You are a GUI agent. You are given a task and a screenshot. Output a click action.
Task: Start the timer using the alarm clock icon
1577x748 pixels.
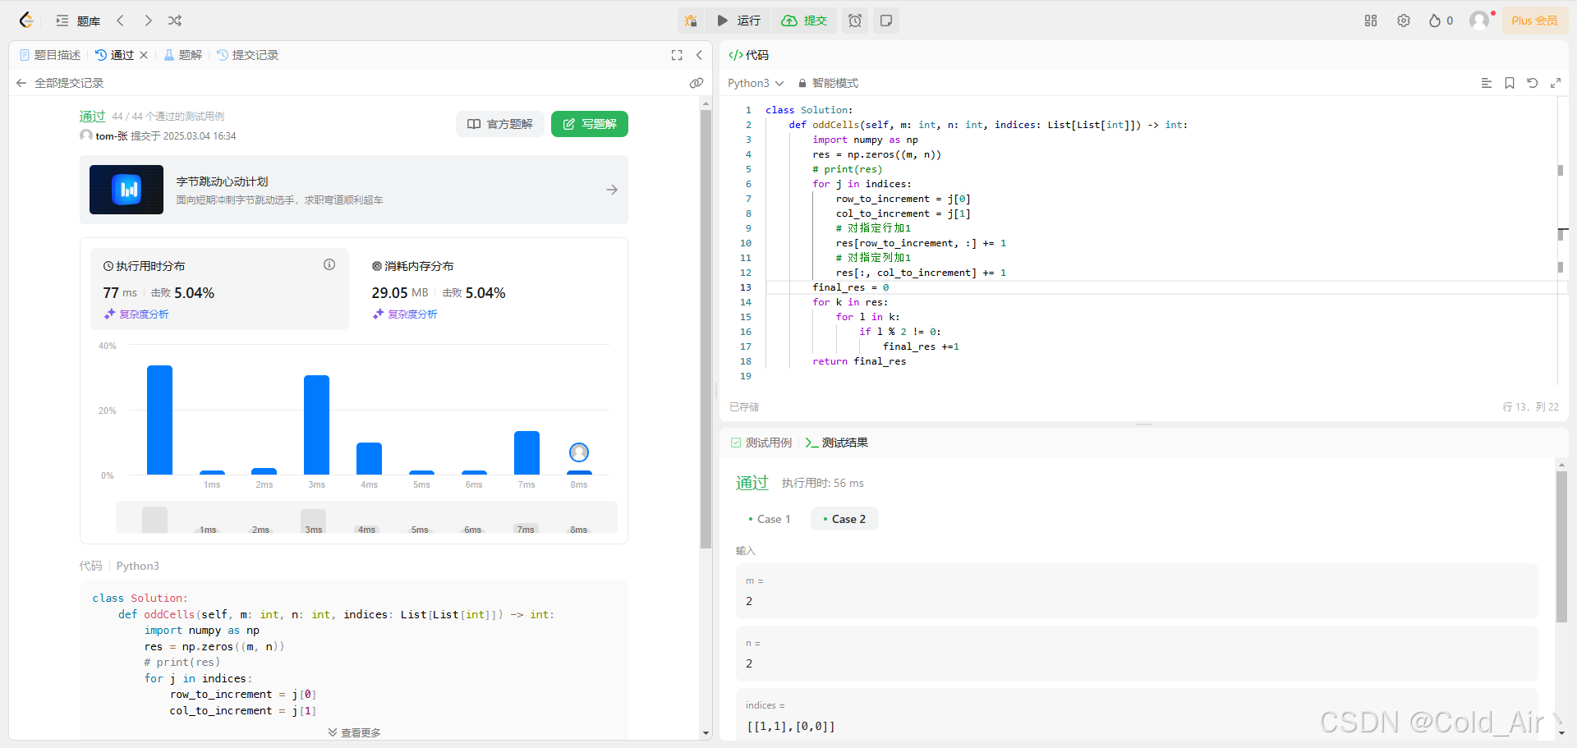[x=854, y=21]
